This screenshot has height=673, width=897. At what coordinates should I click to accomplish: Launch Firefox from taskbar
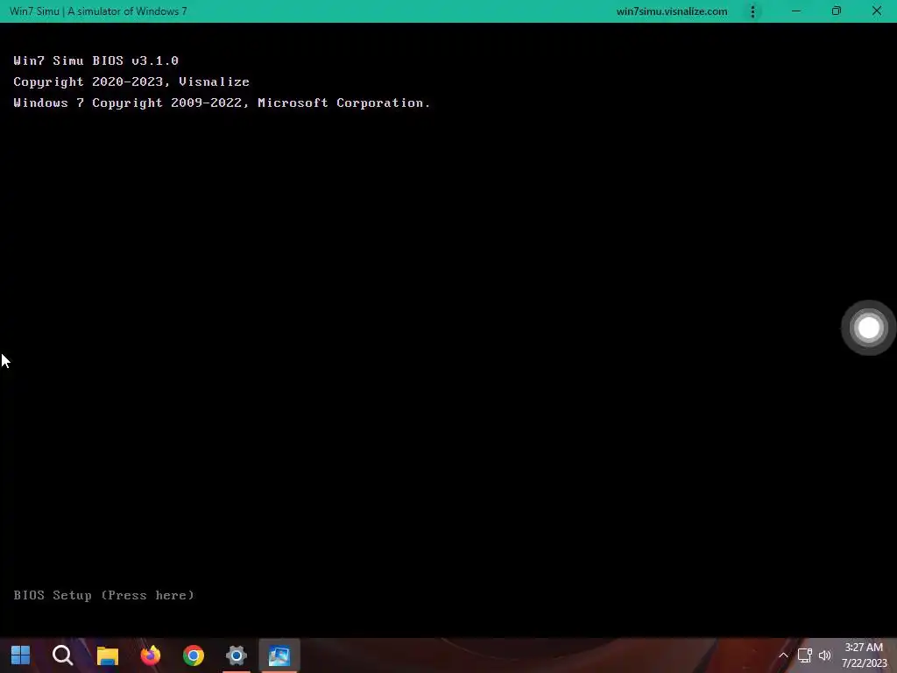pyautogui.click(x=151, y=655)
